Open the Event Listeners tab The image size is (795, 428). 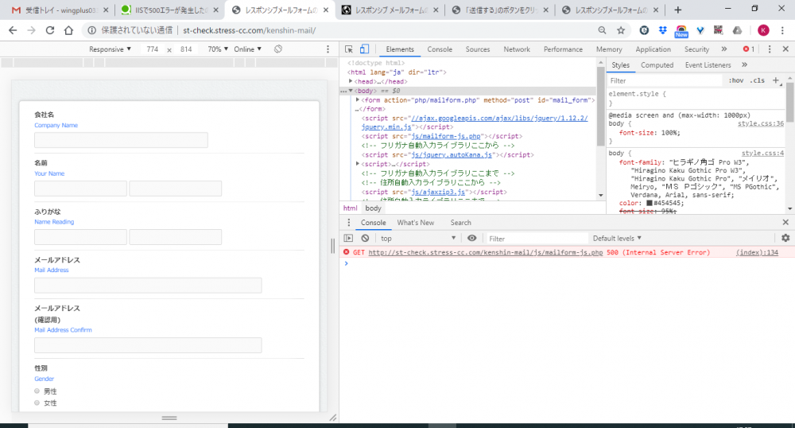(x=708, y=65)
